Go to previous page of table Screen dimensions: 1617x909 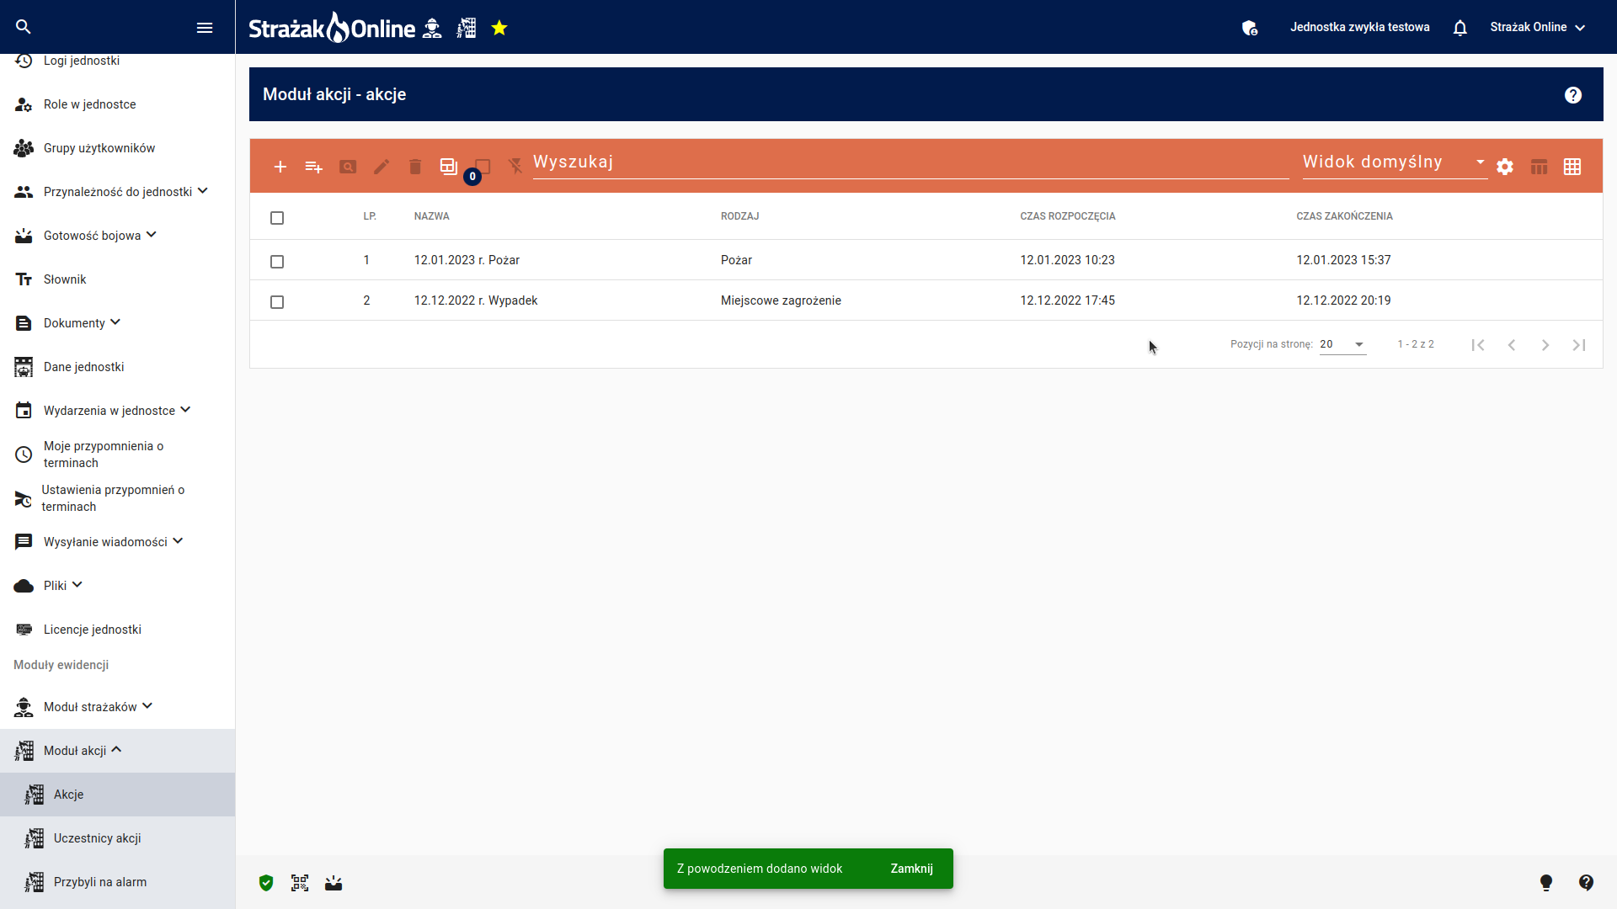[x=1512, y=345]
